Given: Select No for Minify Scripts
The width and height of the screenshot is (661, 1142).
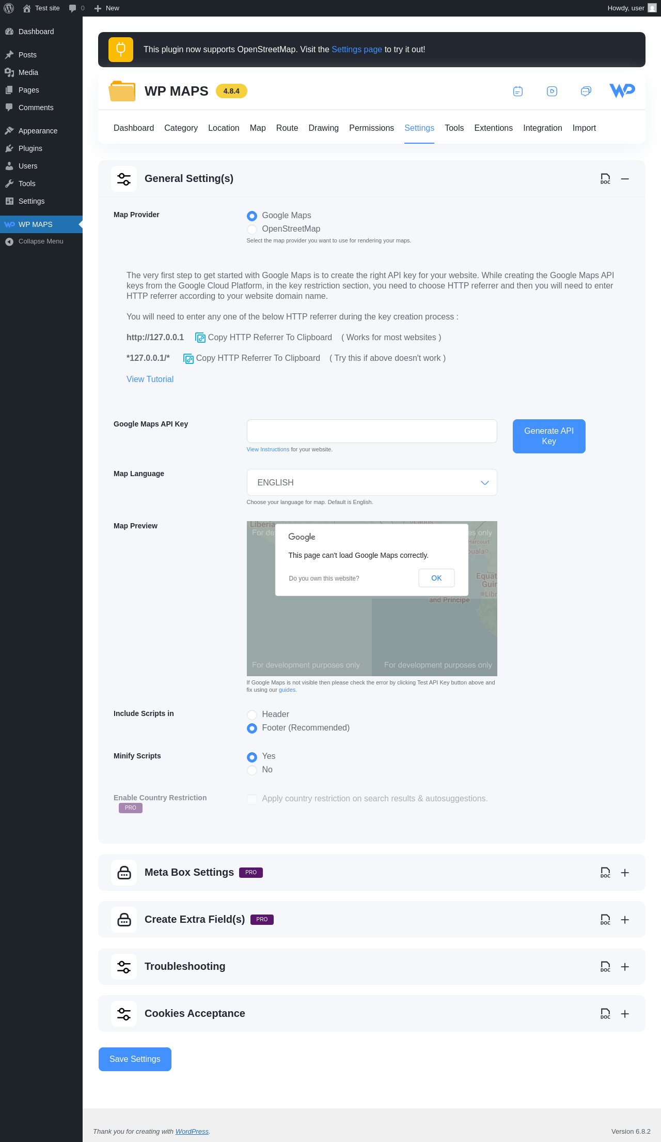Looking at the screenshot, I should (x=252, y=770).
